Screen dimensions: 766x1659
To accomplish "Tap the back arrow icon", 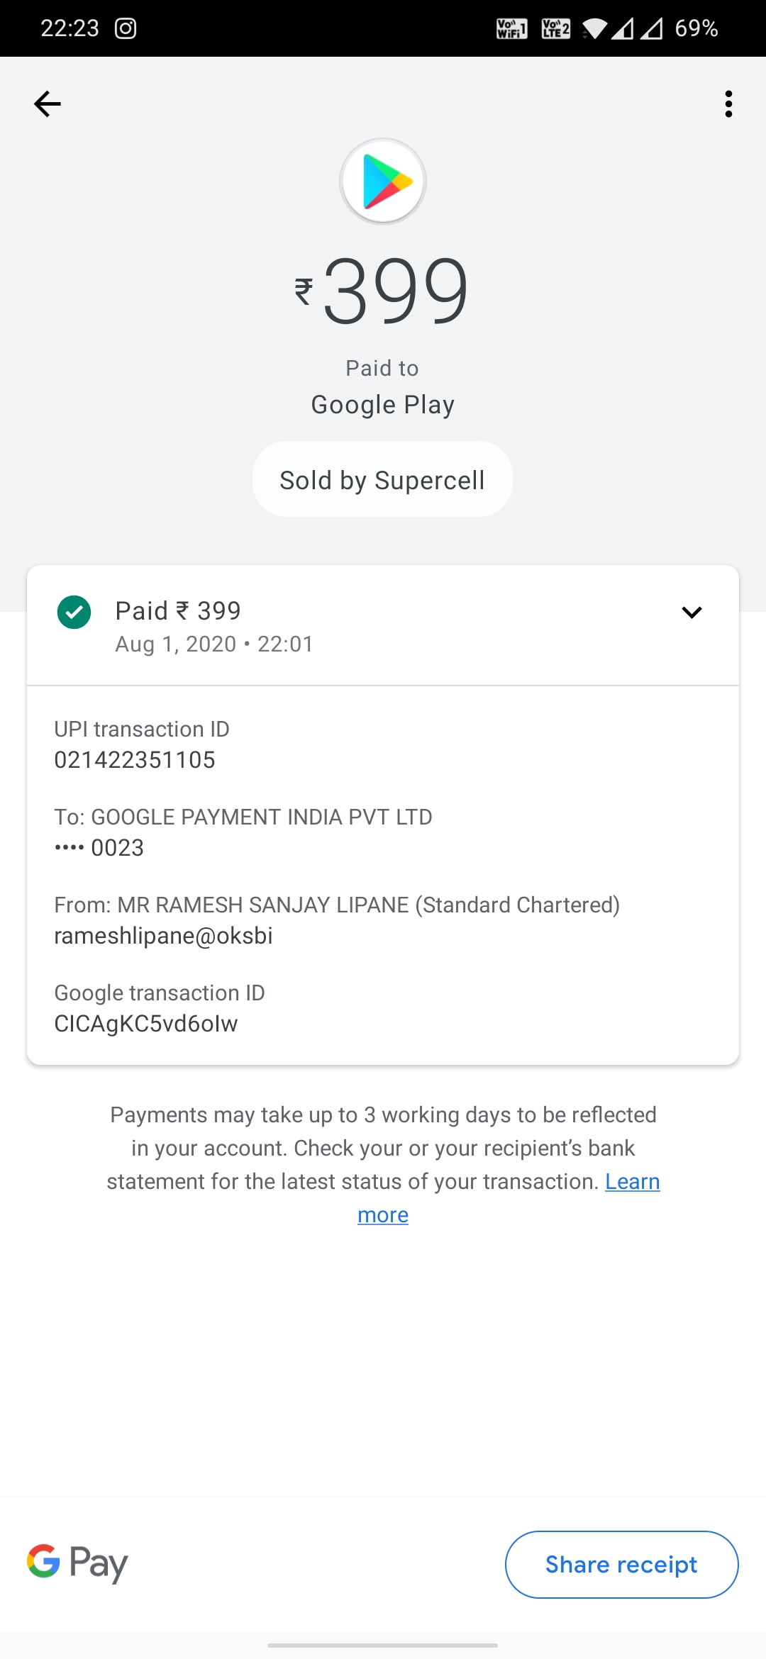I will click(48, 104).
